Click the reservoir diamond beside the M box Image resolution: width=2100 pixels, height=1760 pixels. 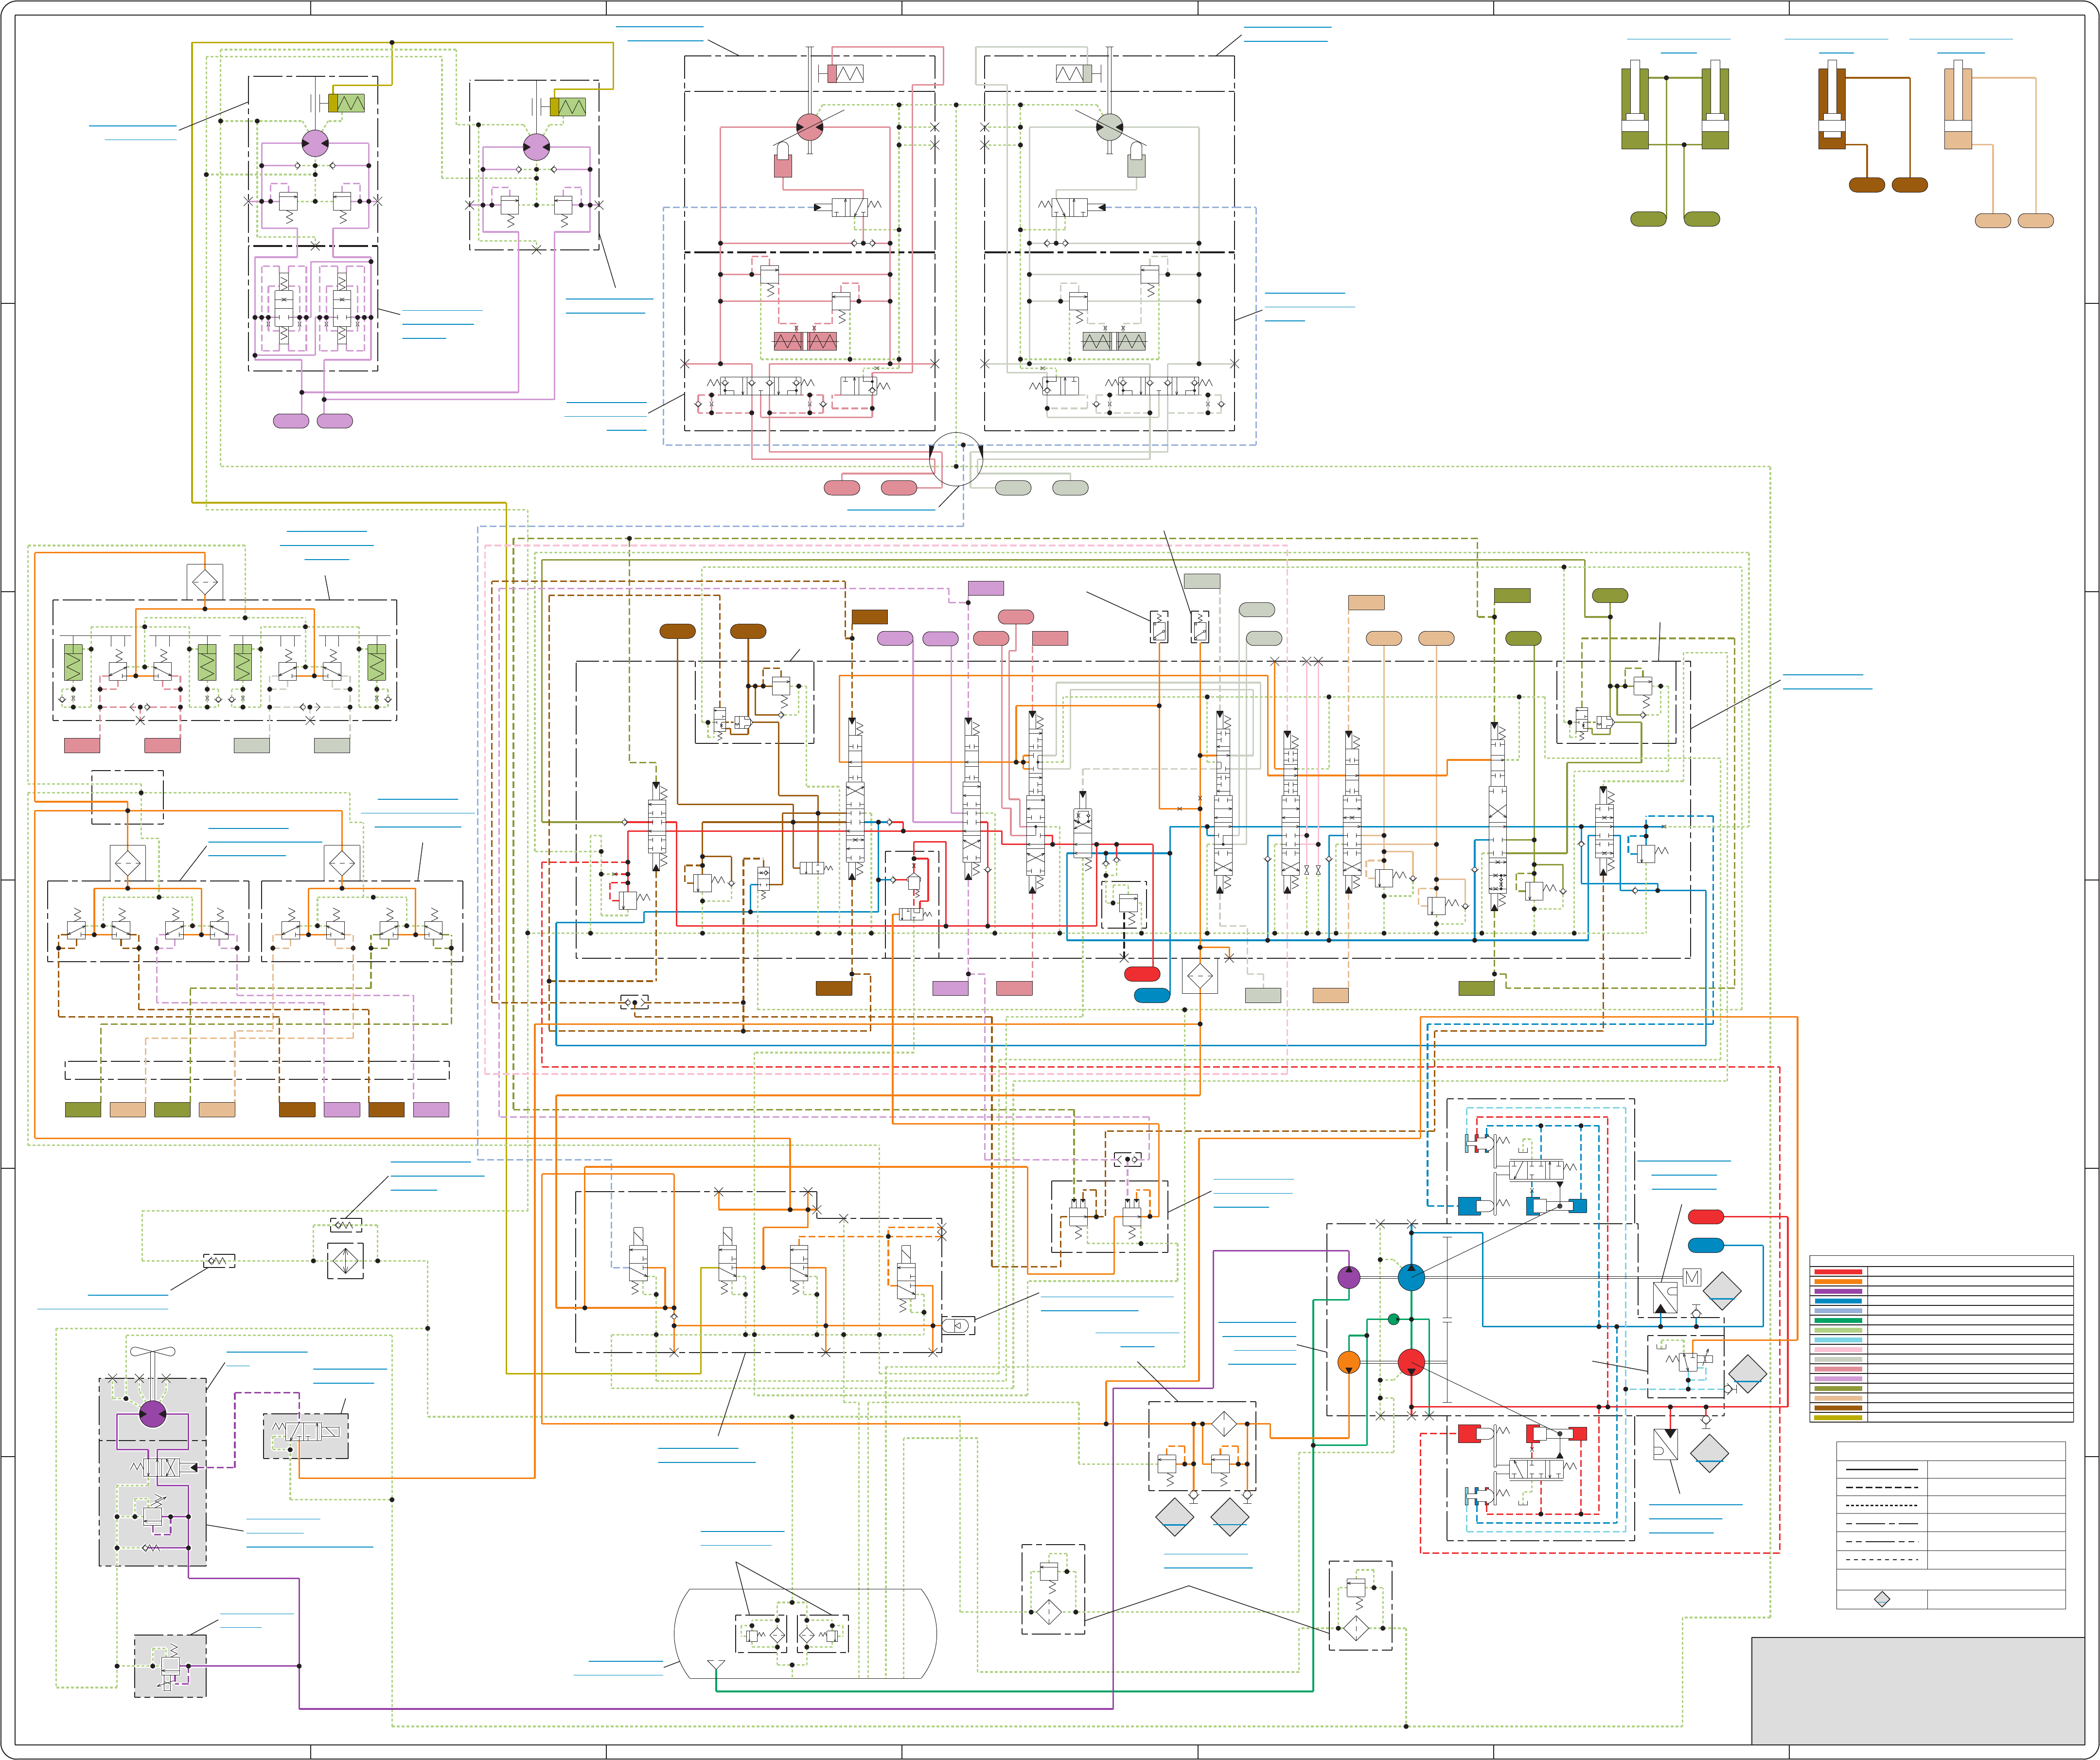[1722, 1291]
